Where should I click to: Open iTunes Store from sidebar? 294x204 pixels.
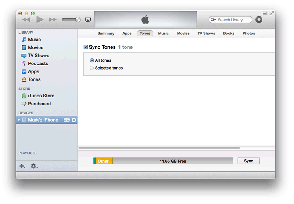point(41,96)
